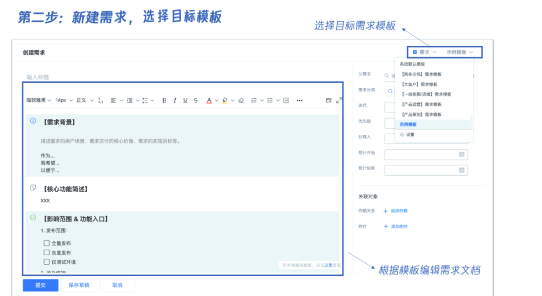Open the font color picker
Viewport: 542px width, 296px height.
[209, 100]
